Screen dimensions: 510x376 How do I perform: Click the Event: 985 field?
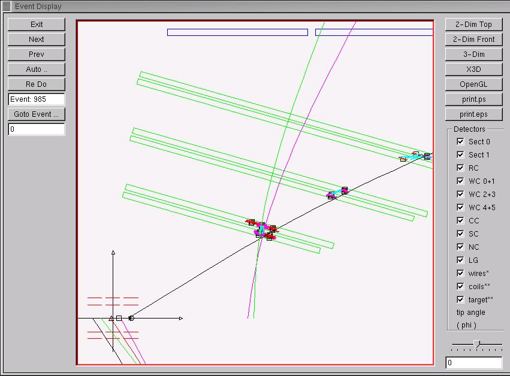[37, 99]
